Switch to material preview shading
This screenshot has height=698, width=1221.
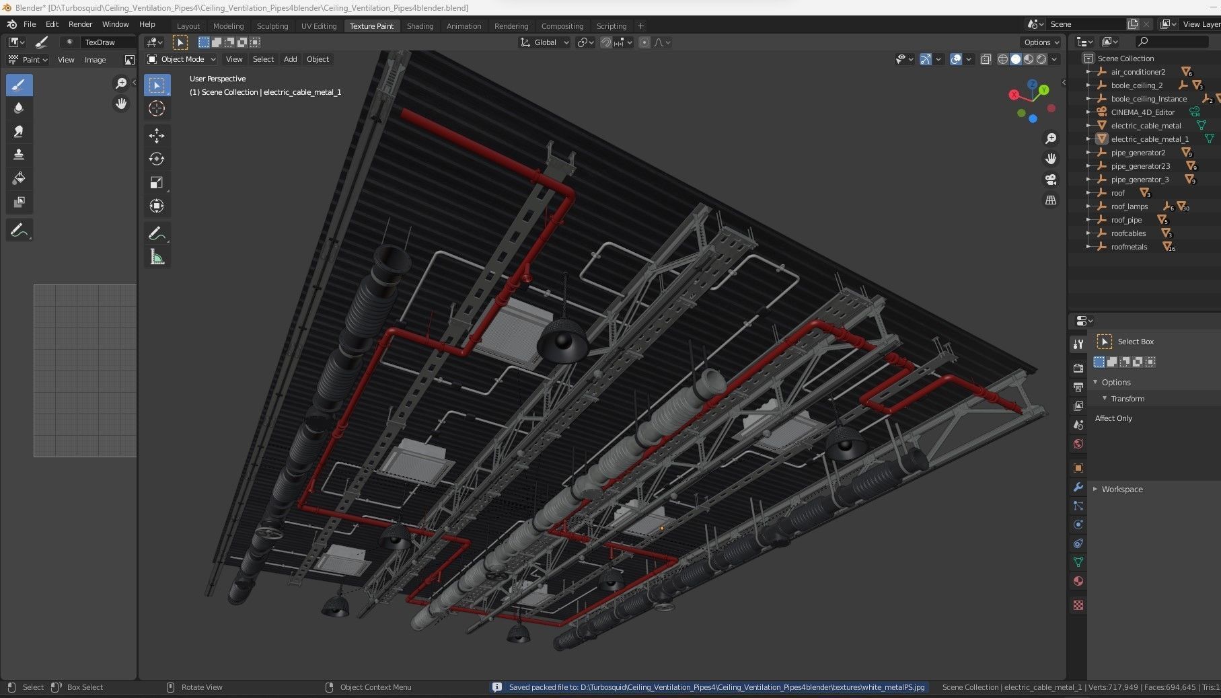tap(1029, 59)
